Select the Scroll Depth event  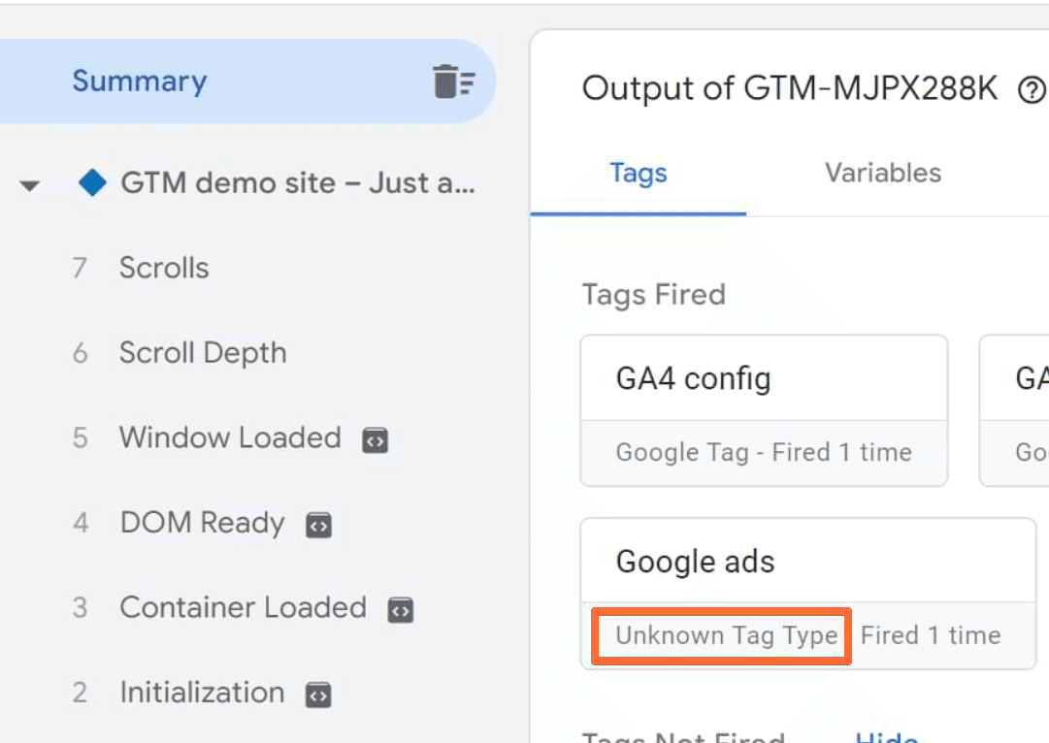point(202,353)
